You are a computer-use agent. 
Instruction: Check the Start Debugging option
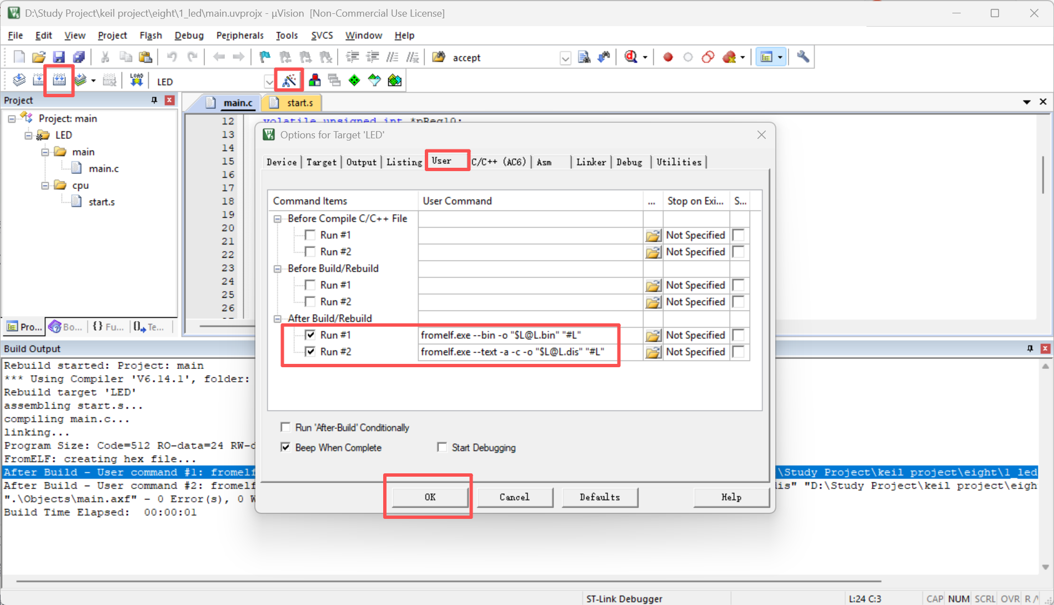pyautogui.click(x=442, y=447)
